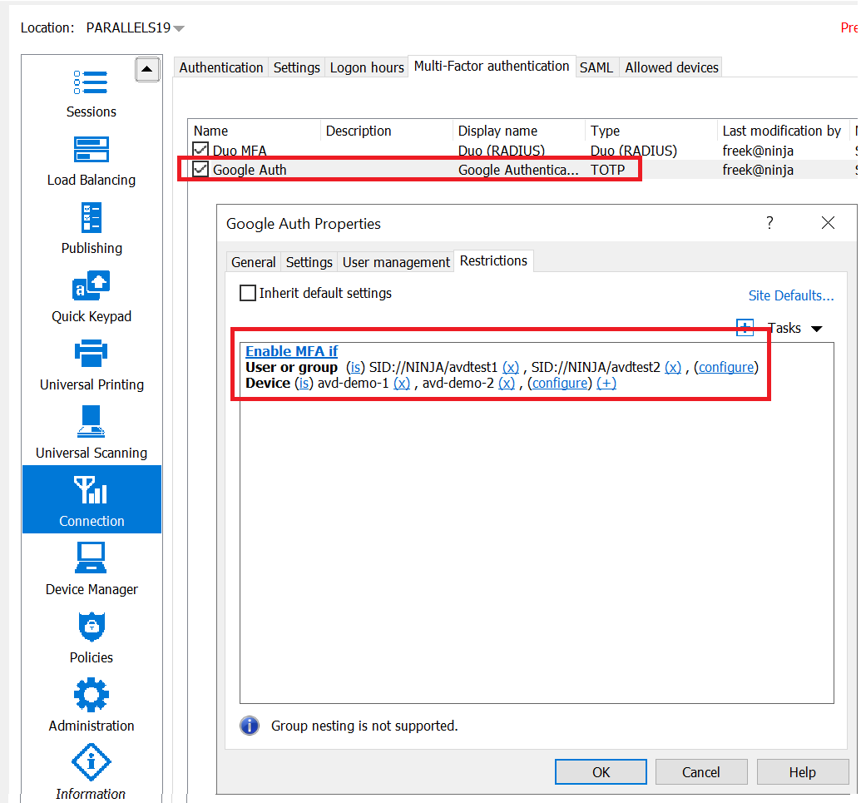Open the Allowed devices tab

pyautogui.click(x=671, y=67)
